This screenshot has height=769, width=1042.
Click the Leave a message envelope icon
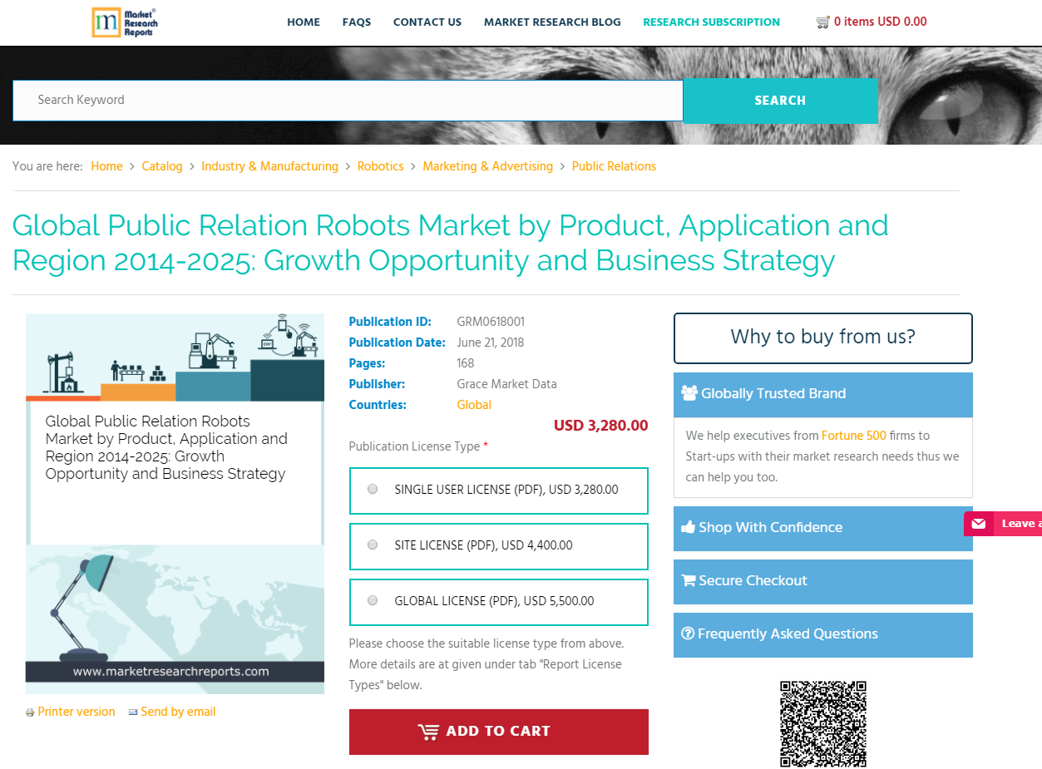tap(979, 524)
